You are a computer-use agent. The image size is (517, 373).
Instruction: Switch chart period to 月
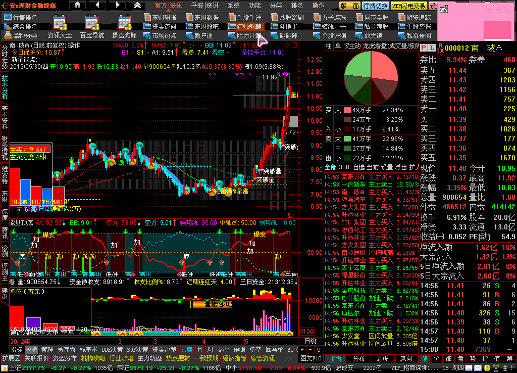[x=199, y=350]
